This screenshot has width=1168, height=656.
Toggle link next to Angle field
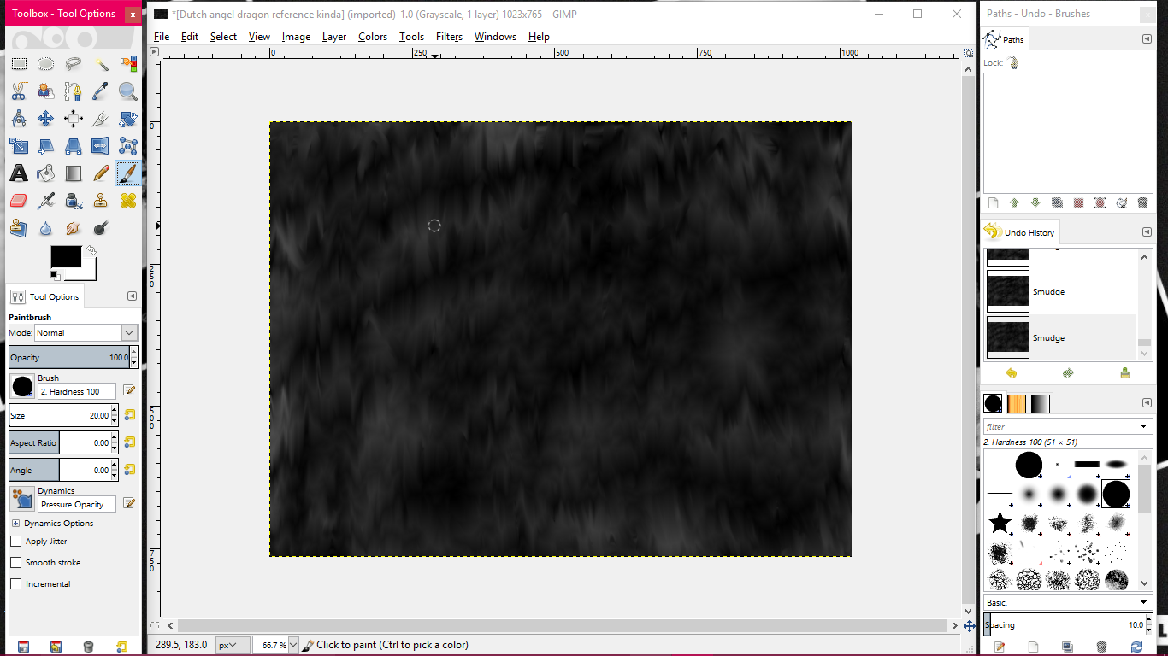[x=129, y=470]
